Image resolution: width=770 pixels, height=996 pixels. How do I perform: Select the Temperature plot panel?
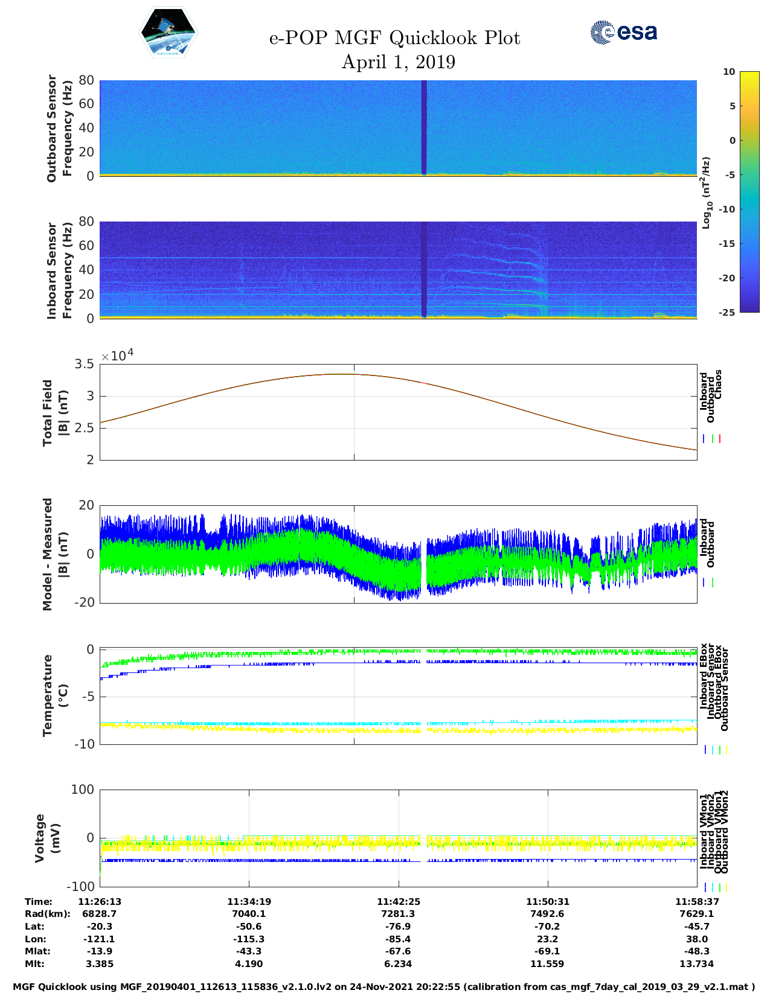pyautogui.click(x=398, y=697)
